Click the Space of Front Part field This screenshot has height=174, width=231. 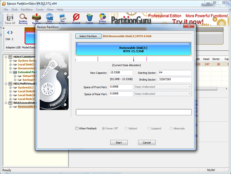coord(121,87)
